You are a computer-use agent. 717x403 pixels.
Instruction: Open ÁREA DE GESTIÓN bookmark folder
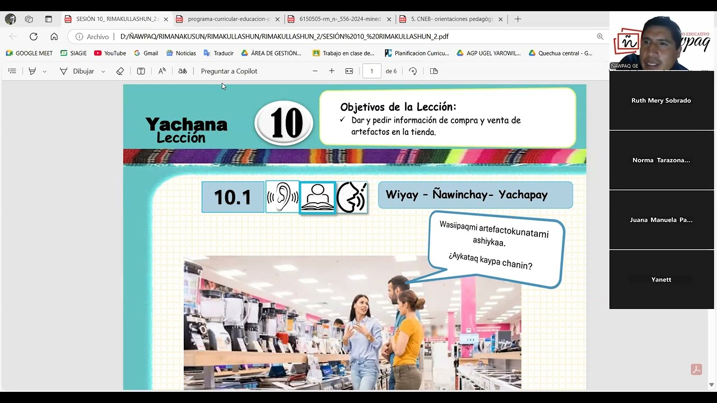271,53
